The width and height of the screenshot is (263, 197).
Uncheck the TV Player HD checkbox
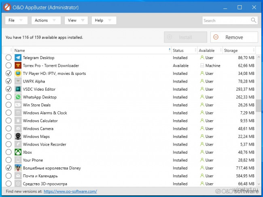8,74
